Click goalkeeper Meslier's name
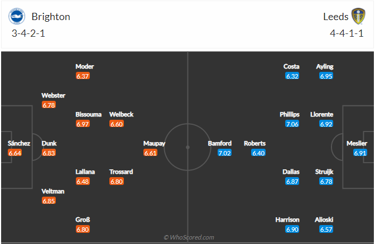 [357, 143]
